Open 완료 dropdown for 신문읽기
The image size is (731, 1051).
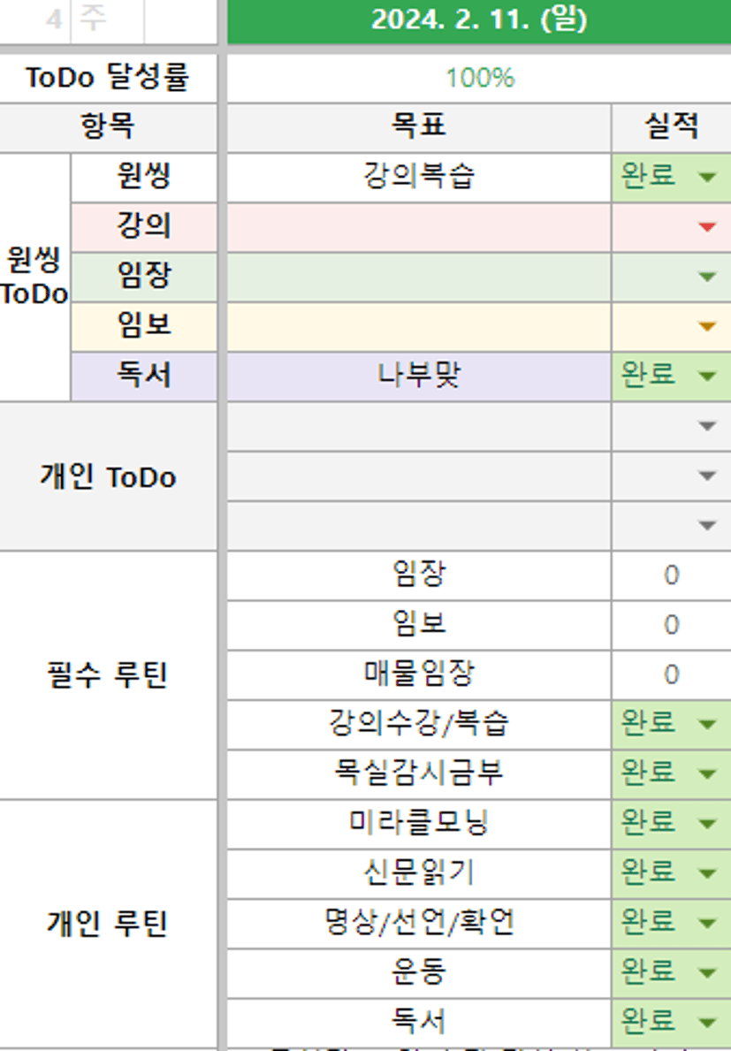point(706,873)
